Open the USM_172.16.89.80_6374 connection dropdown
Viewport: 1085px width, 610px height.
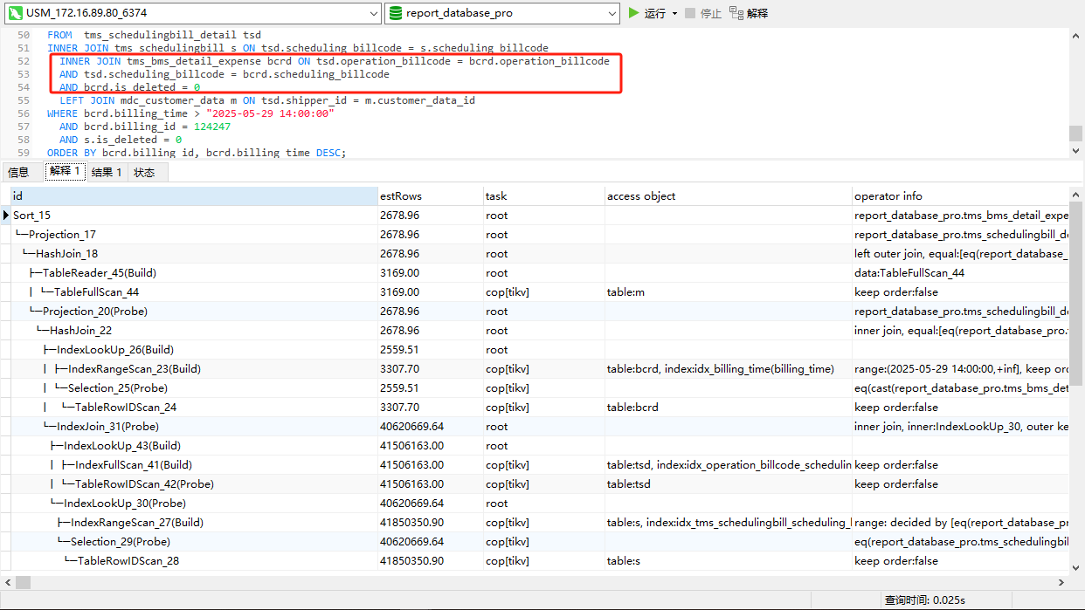point(371,13)
